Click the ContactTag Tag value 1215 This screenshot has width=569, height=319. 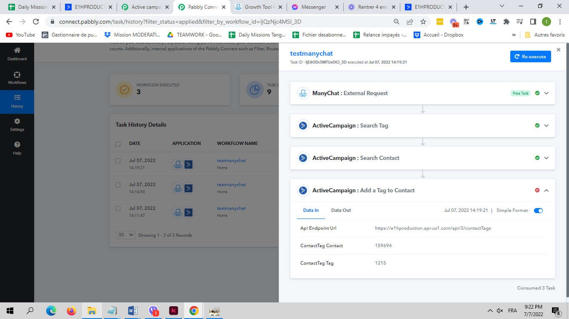click(380, 263)
